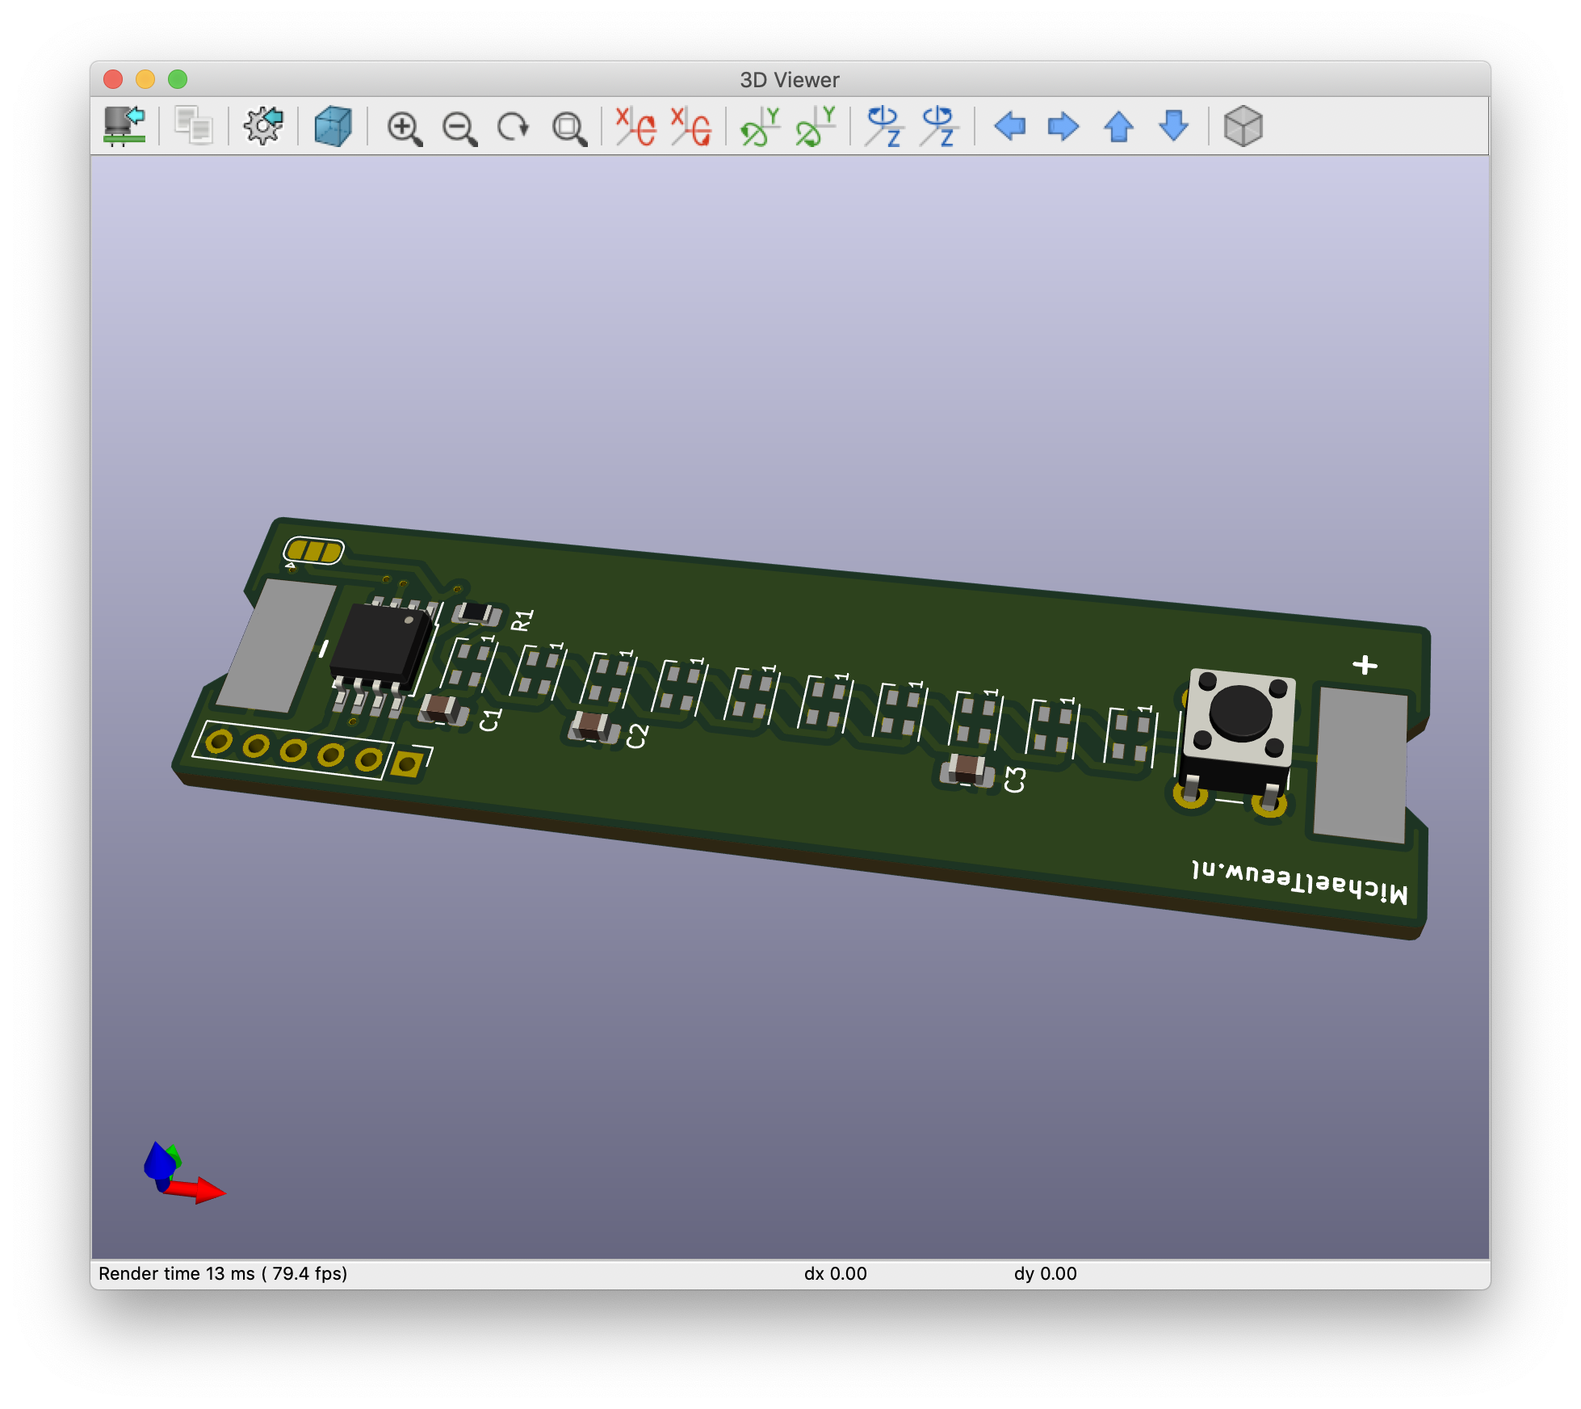This screenshot has height=1409, width=1581.
Task: Click the push button on the board
Action: tap(1240, 713)
